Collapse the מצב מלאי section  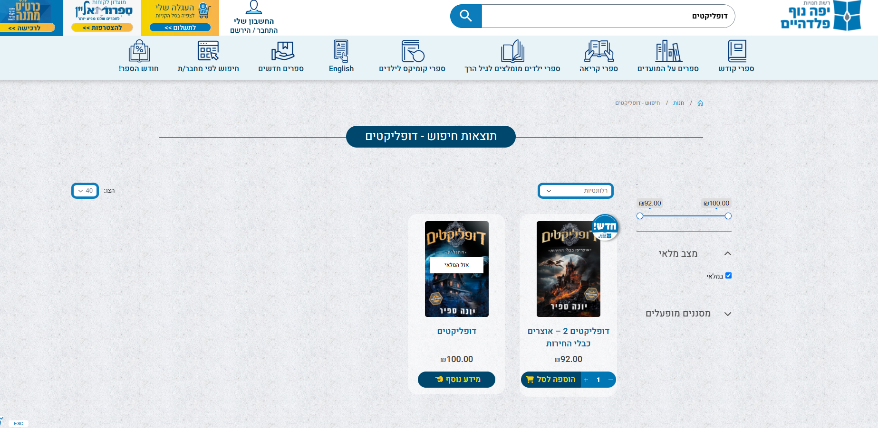pyautogui.click(x=727, y=253)
